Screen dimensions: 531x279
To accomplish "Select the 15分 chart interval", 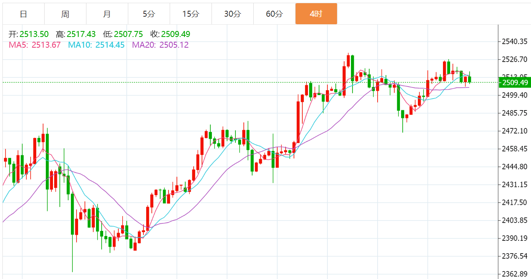I will pyautogui.click(x=190, y=14).
